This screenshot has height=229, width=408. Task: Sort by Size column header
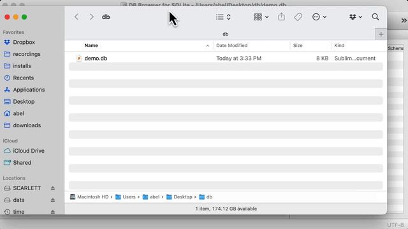(x=298, y=45)
